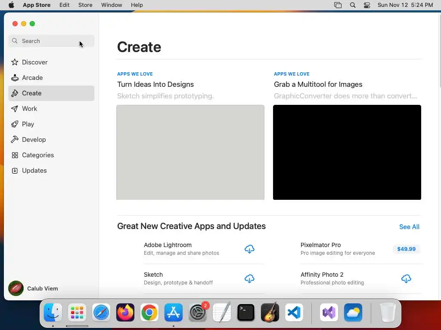Click the Search field in sidebar
Image resolution: width=441 pixels, height=330 pixels.
pyautogui.click(x=51, y=41)
